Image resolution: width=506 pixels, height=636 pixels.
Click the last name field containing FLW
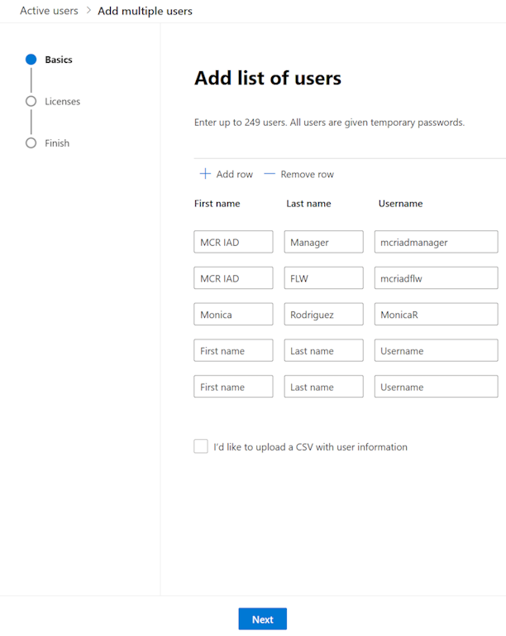coord(323,278)
